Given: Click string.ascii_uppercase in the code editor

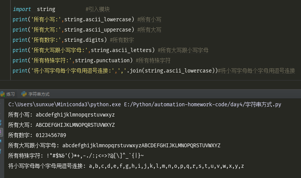Looking at the screenshot, I should pyautogui.click(x=99, y=30).
